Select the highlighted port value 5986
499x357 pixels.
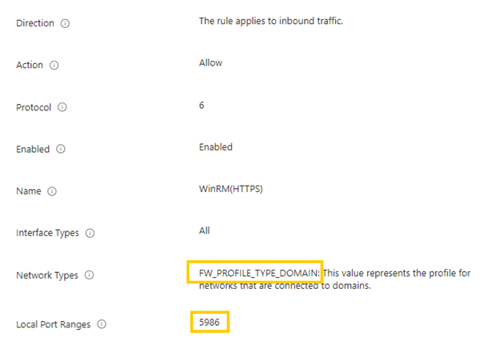[x=209, y=323]
